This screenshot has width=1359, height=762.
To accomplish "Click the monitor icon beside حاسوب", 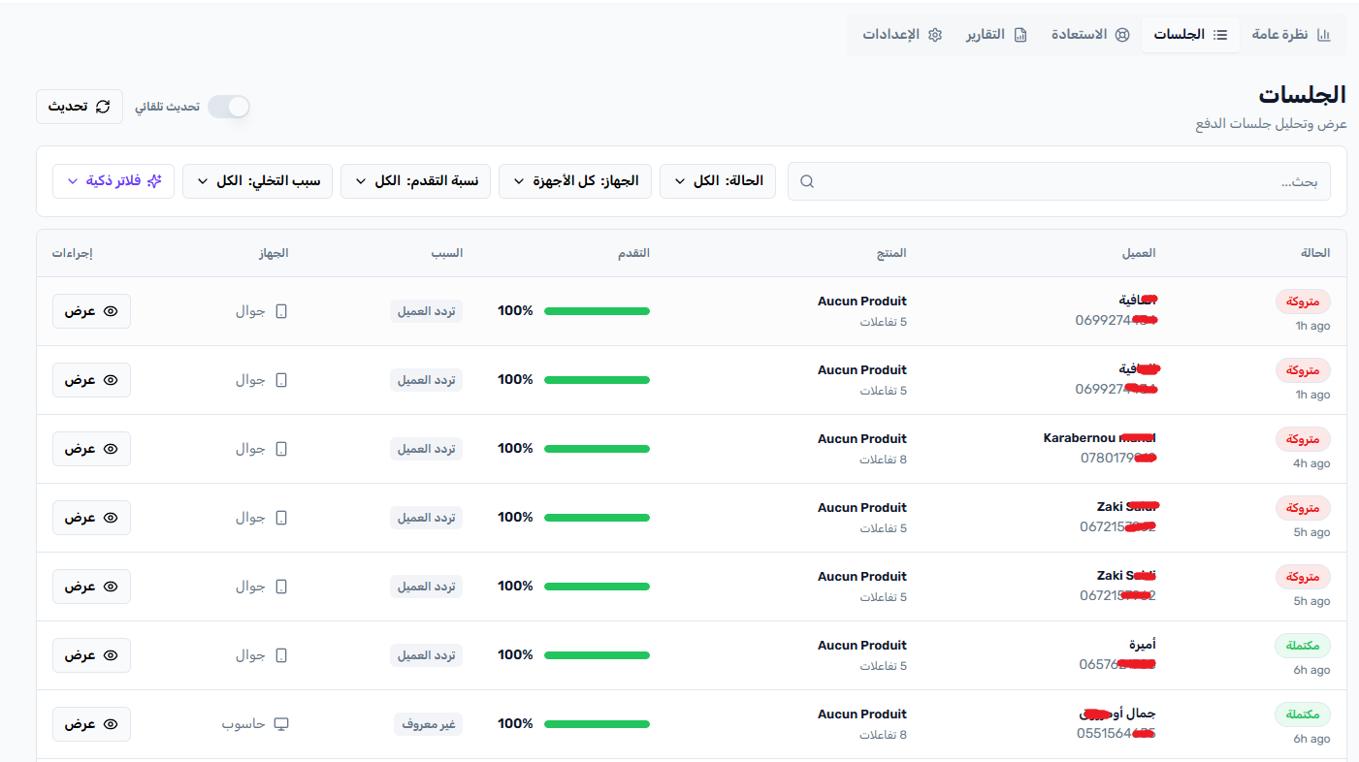I will (281, 724).
